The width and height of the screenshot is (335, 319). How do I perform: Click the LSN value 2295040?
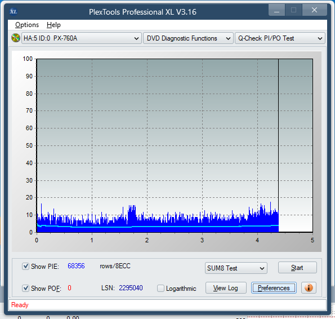[131, 288]
